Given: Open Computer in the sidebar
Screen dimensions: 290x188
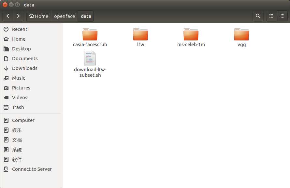Looking at the screenshot, I should [x=31, y=120].
